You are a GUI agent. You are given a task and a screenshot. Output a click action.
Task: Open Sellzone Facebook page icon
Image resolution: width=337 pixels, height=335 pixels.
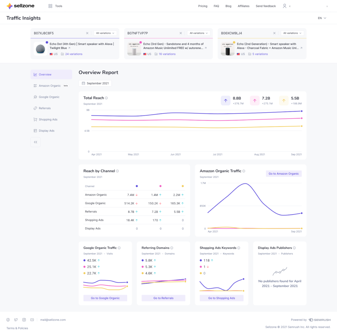click(x=8, y=320)
